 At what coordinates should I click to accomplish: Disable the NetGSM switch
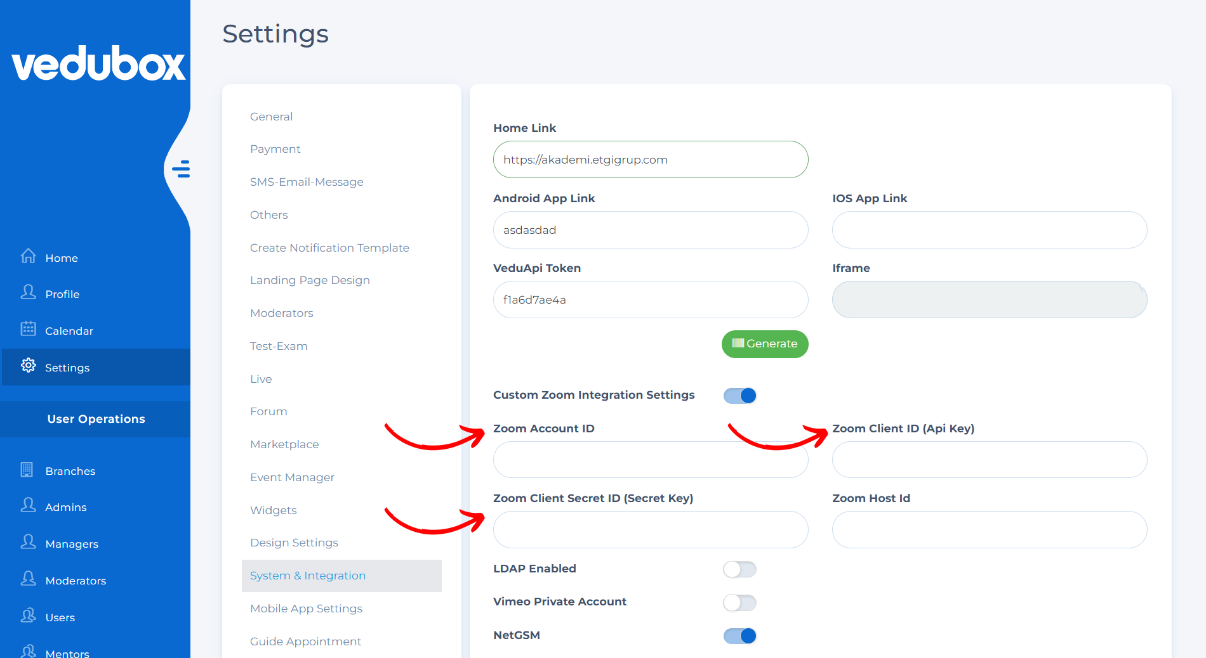tap(740, 636)
